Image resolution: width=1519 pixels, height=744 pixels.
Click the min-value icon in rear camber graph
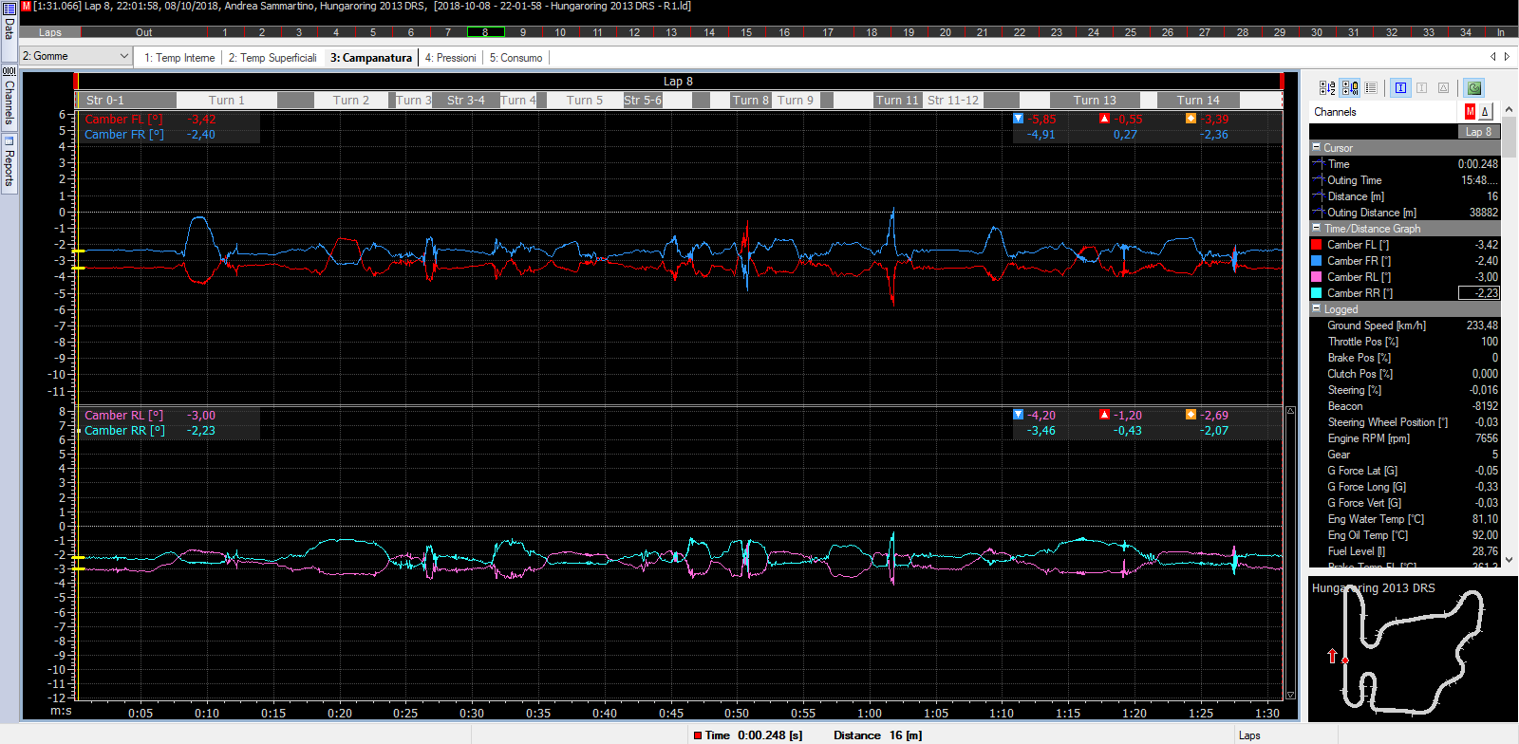tap(1019, 415)
